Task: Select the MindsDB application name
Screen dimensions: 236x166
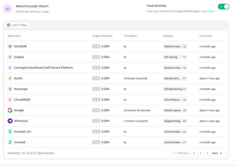Action: [x=20, y=46]
